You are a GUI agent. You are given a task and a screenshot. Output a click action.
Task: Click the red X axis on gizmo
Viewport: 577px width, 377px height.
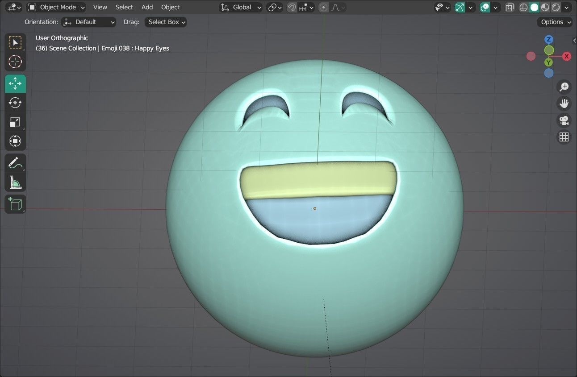(x=567, y=56)
